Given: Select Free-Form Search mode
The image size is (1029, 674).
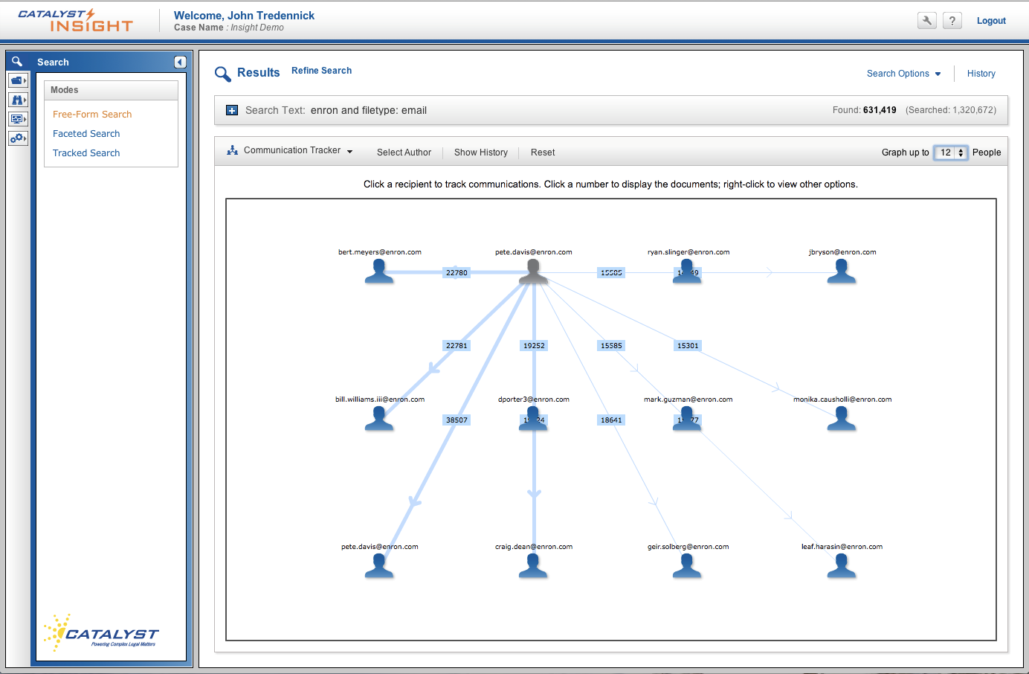Looking at the screenshot, I should (x=92, y=115).
